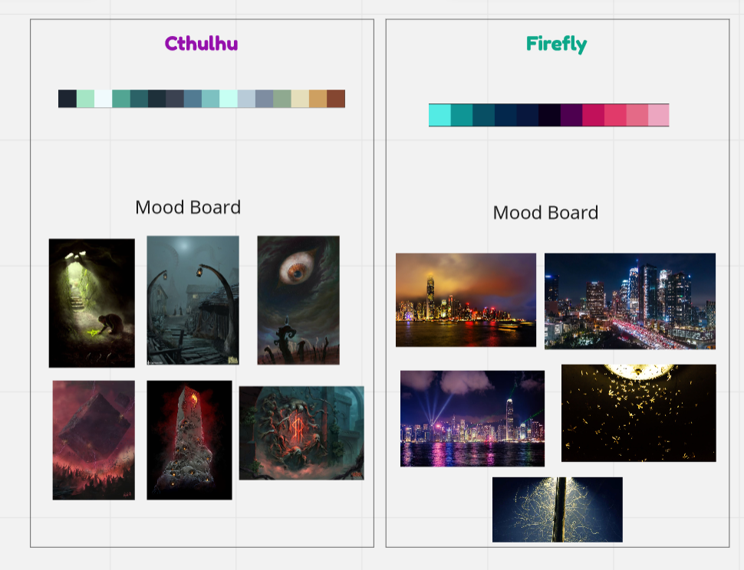Select the glowing rune gate image
This screenshot has width=744, height=570.
[x=301, y=433]
